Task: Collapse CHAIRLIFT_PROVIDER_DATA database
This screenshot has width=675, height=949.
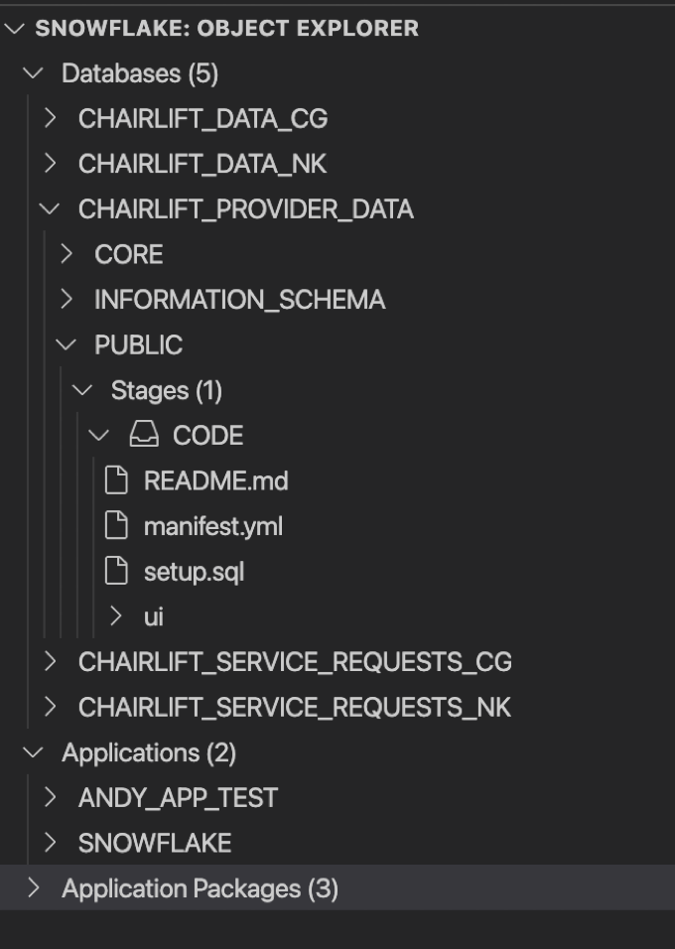Action: tap(48, 208)
